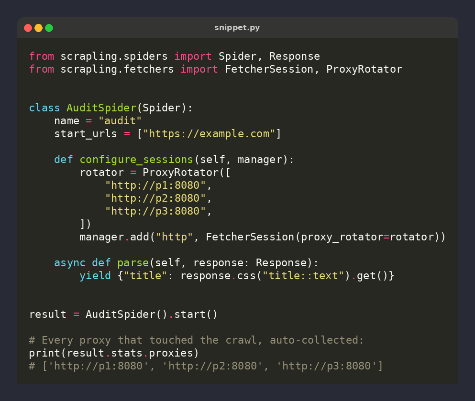
Task: Click 'proxy_rotator=rotator' keyword argument
Action: [x=368, y=237]
